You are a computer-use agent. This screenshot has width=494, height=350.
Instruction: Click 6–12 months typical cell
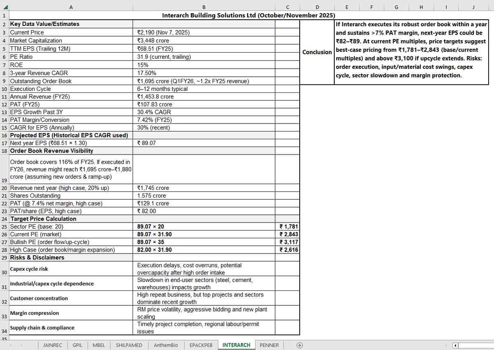[x=204, y=89]
